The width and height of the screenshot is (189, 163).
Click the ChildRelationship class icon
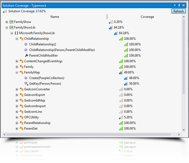tap(21, 39)
